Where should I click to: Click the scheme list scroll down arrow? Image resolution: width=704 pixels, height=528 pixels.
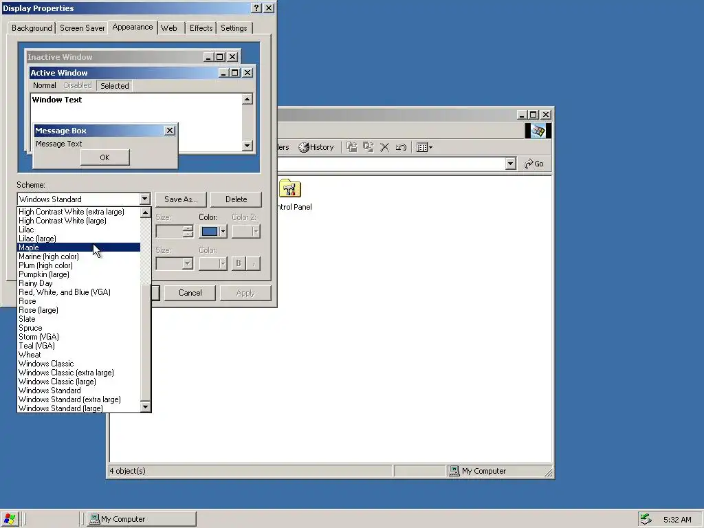(146, 407)
